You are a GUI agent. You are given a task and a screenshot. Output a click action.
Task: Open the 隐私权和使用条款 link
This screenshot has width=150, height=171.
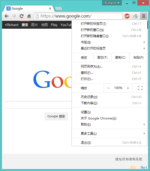[x=129, y=159]
